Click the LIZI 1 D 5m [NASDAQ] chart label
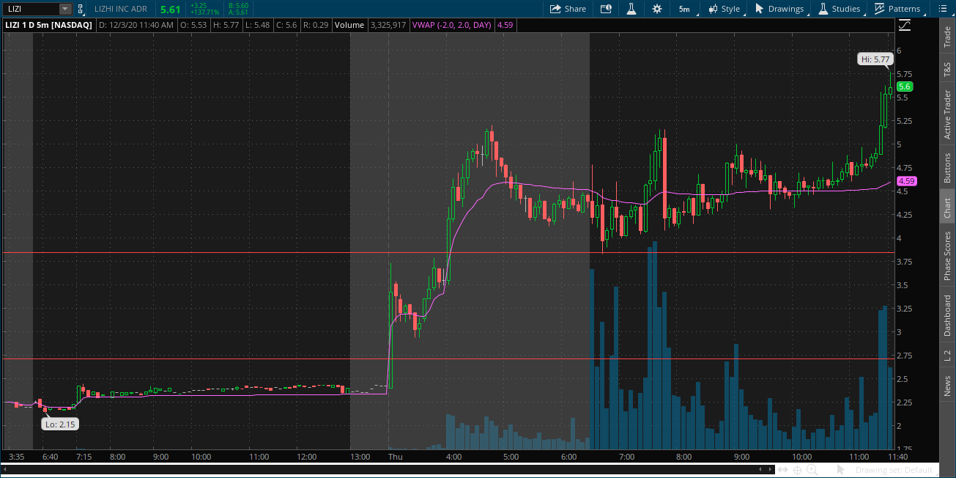 coord(49,25)
